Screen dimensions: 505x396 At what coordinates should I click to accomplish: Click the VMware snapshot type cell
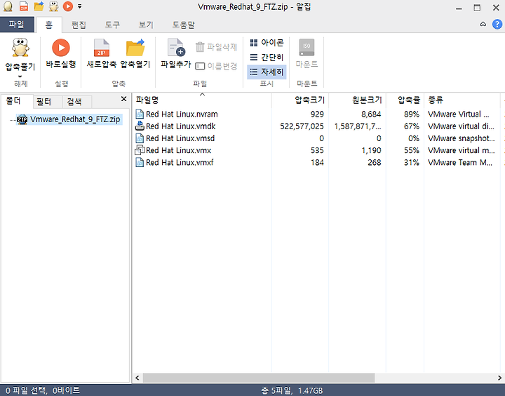[x=462, y=138]
